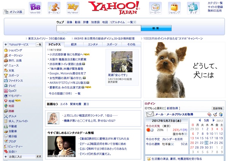This screenshot has width=228, height=161.
Task: Expand the 一覧 search category dropdown
Action: click(130, 22)
